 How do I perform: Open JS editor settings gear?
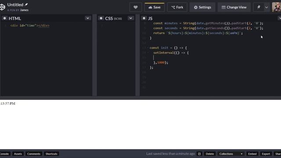click(144, 18)
